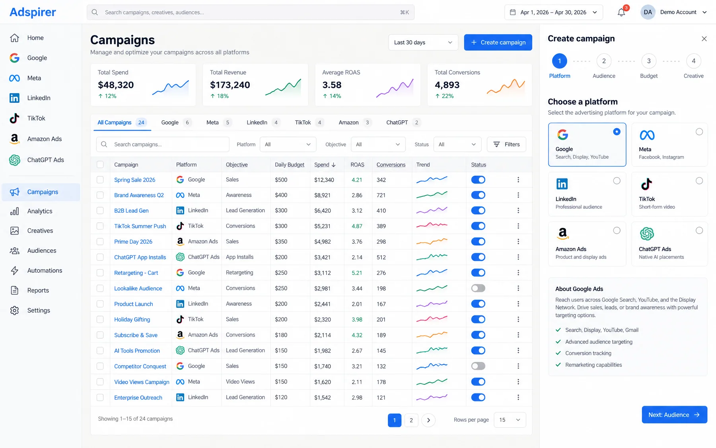
Task: Open the Automations lightning icon
Action: click(15, 270)
